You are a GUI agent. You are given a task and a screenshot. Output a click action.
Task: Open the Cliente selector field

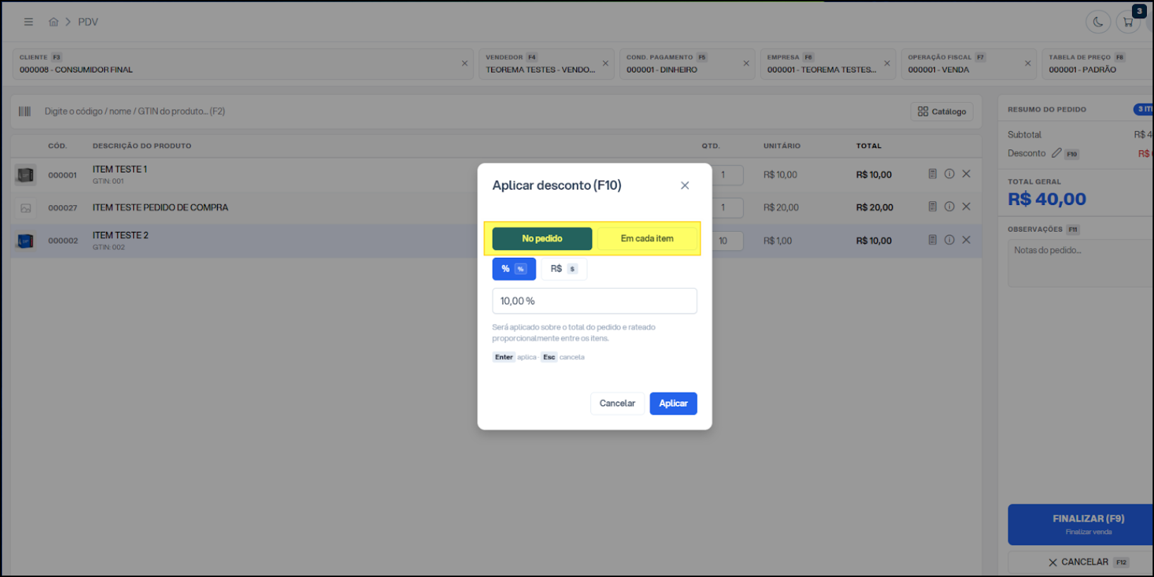(x=243, y=63)
